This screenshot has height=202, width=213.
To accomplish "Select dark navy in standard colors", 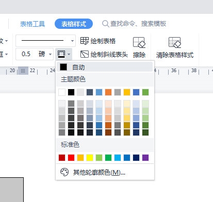I will 136,158.
